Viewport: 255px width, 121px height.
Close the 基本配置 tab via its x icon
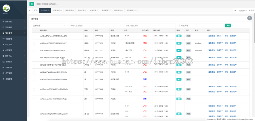[x=110, y=10]
